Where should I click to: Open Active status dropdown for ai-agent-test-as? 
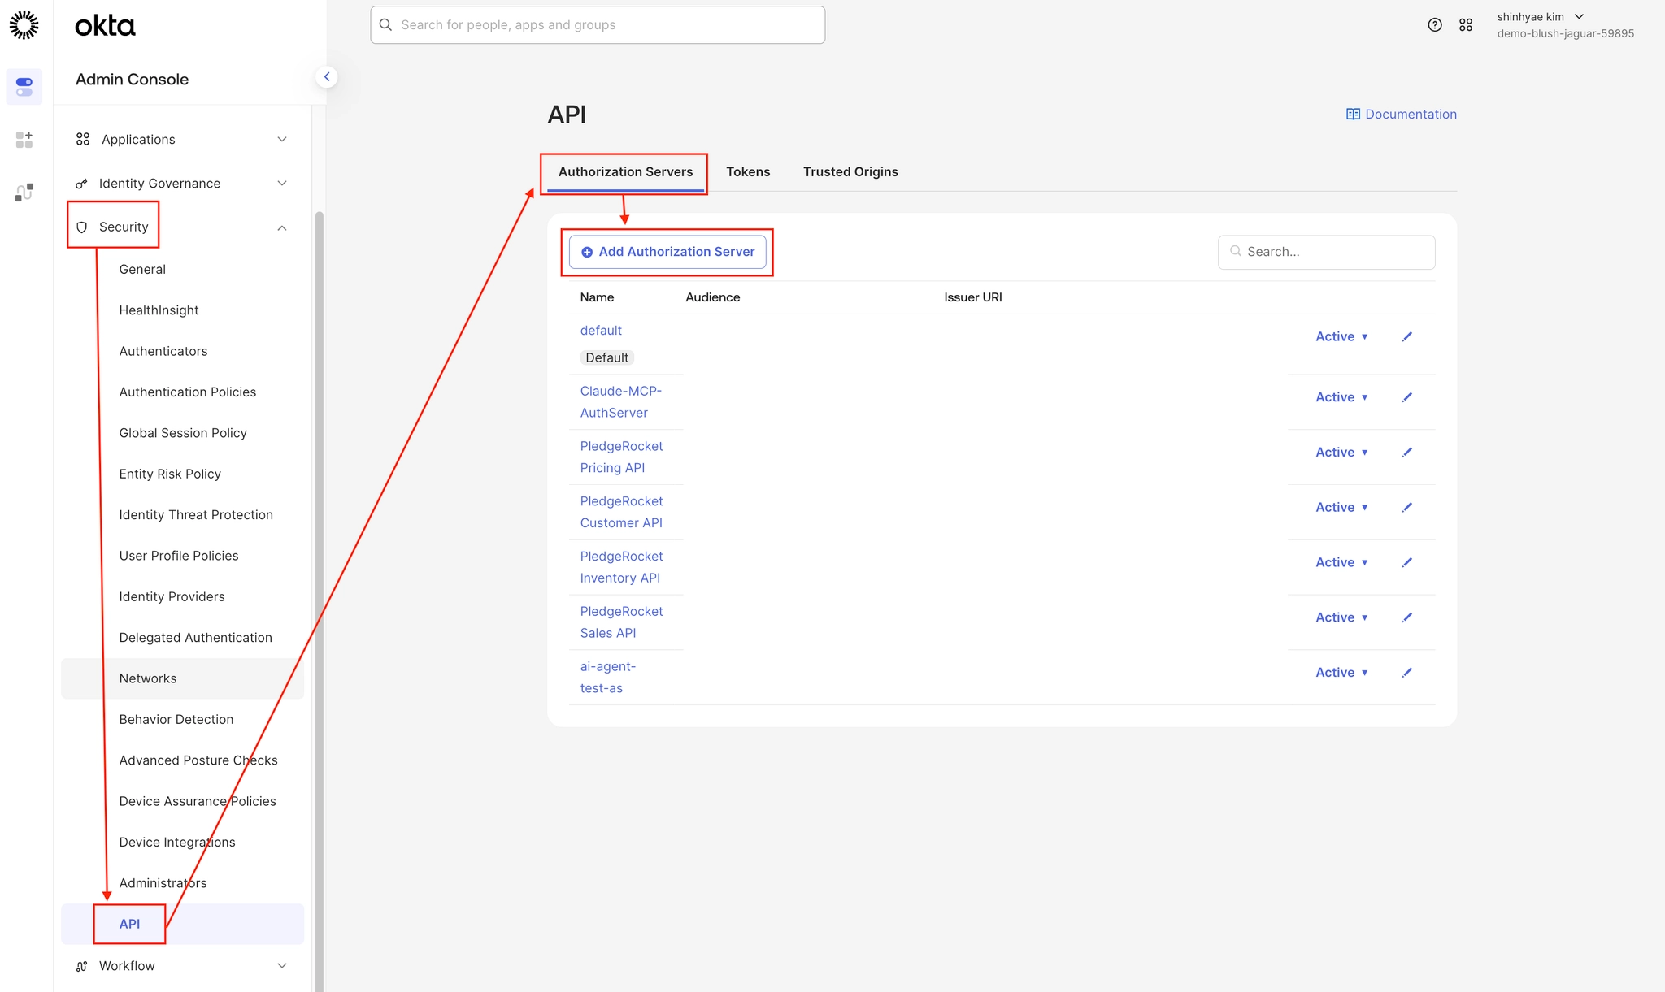[1342, 673]
